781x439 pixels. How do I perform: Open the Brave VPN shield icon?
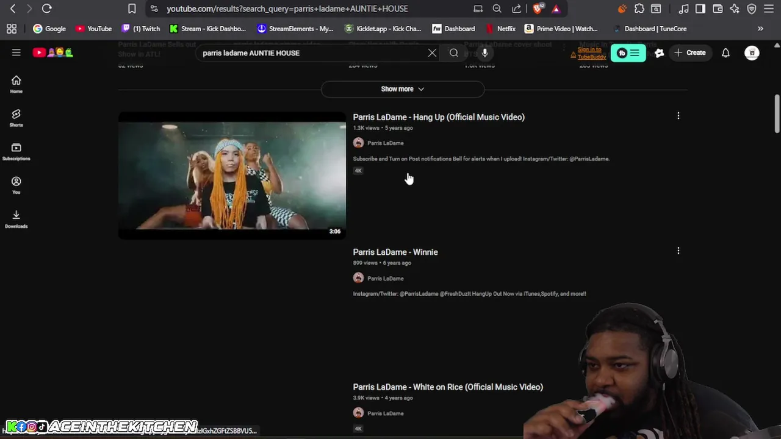752,9
